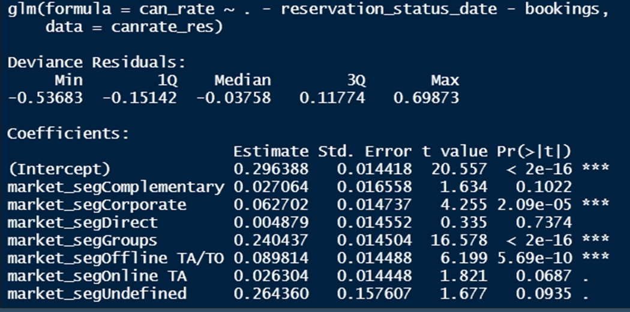The image size is (630, 312).
Task: Click the Intercept significance stars
Action: click(595, 168)
